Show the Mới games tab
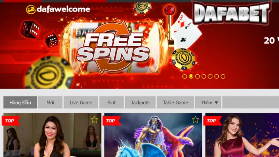 coord(50,103)
